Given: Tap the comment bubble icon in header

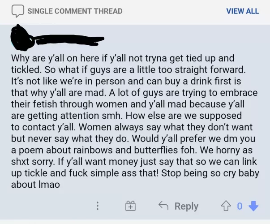Looking at the screenshot, I should (x=17, y=11).
